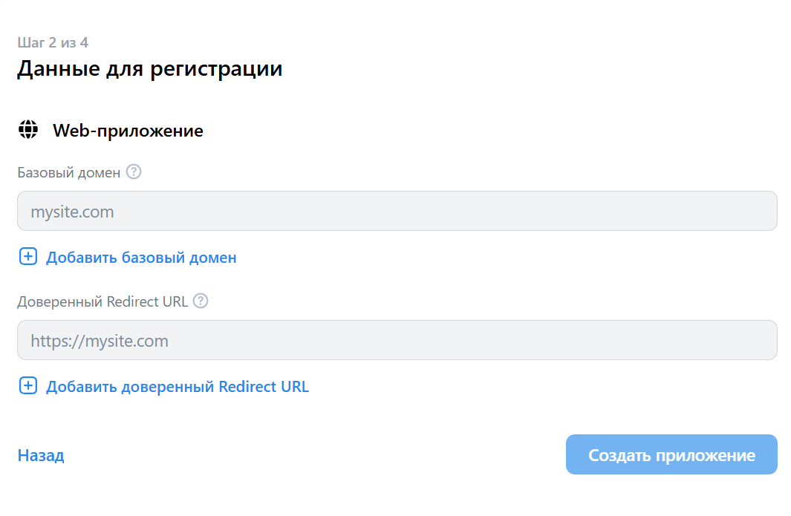
Task: Select the Web-приложение section title
Action: (x=128, y=129)
